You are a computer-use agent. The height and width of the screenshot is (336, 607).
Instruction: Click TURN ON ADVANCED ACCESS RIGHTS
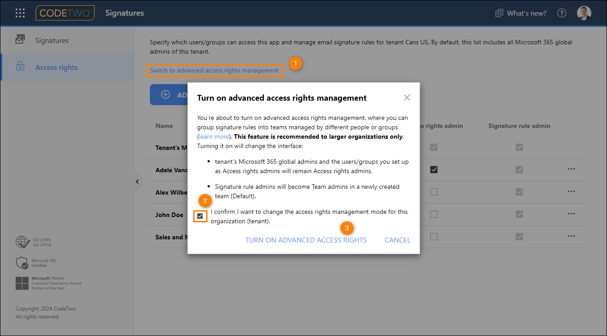306,240
